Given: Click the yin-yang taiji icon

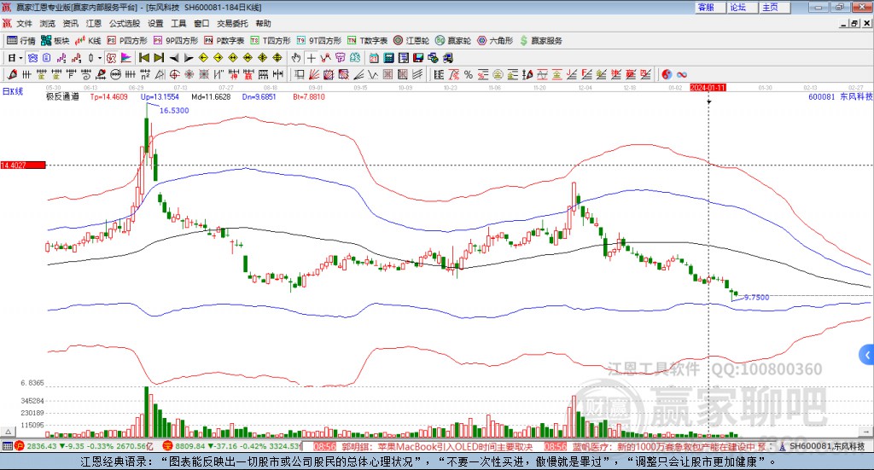Looking at the screenshot, I should click(666, 74).
